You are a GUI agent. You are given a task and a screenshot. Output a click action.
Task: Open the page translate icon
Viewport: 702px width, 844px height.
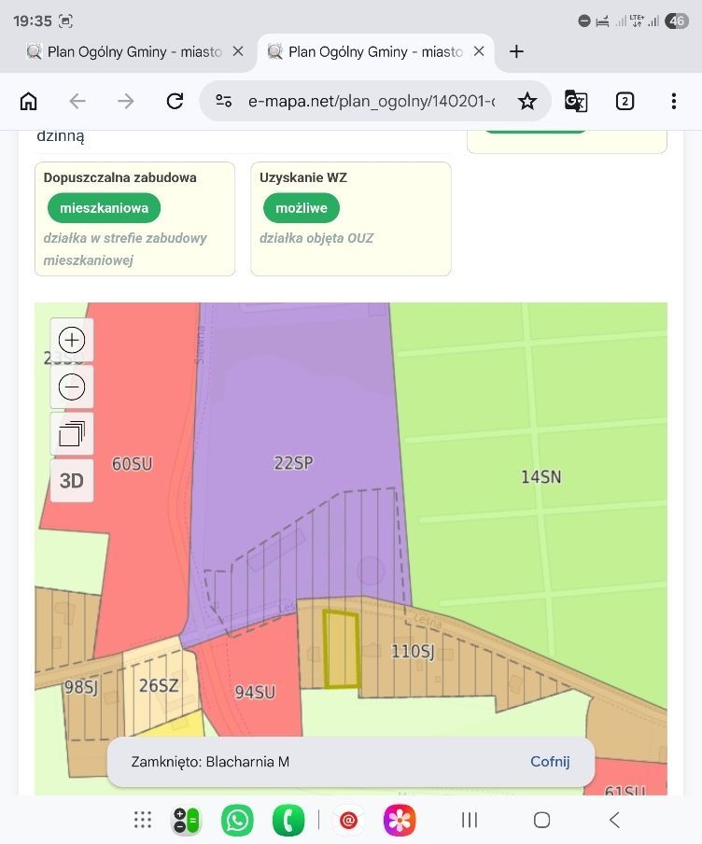(x=575, y=101)
